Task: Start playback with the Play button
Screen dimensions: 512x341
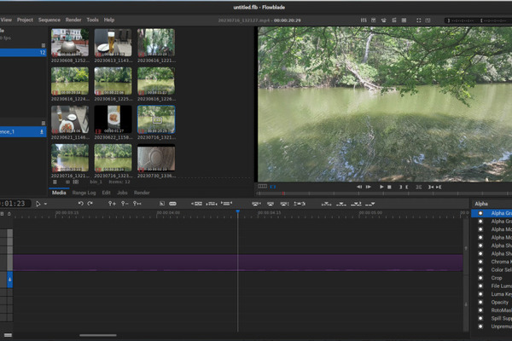Action: coord(381,186)
